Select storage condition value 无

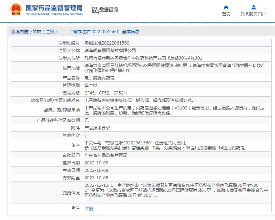point(87,120)
